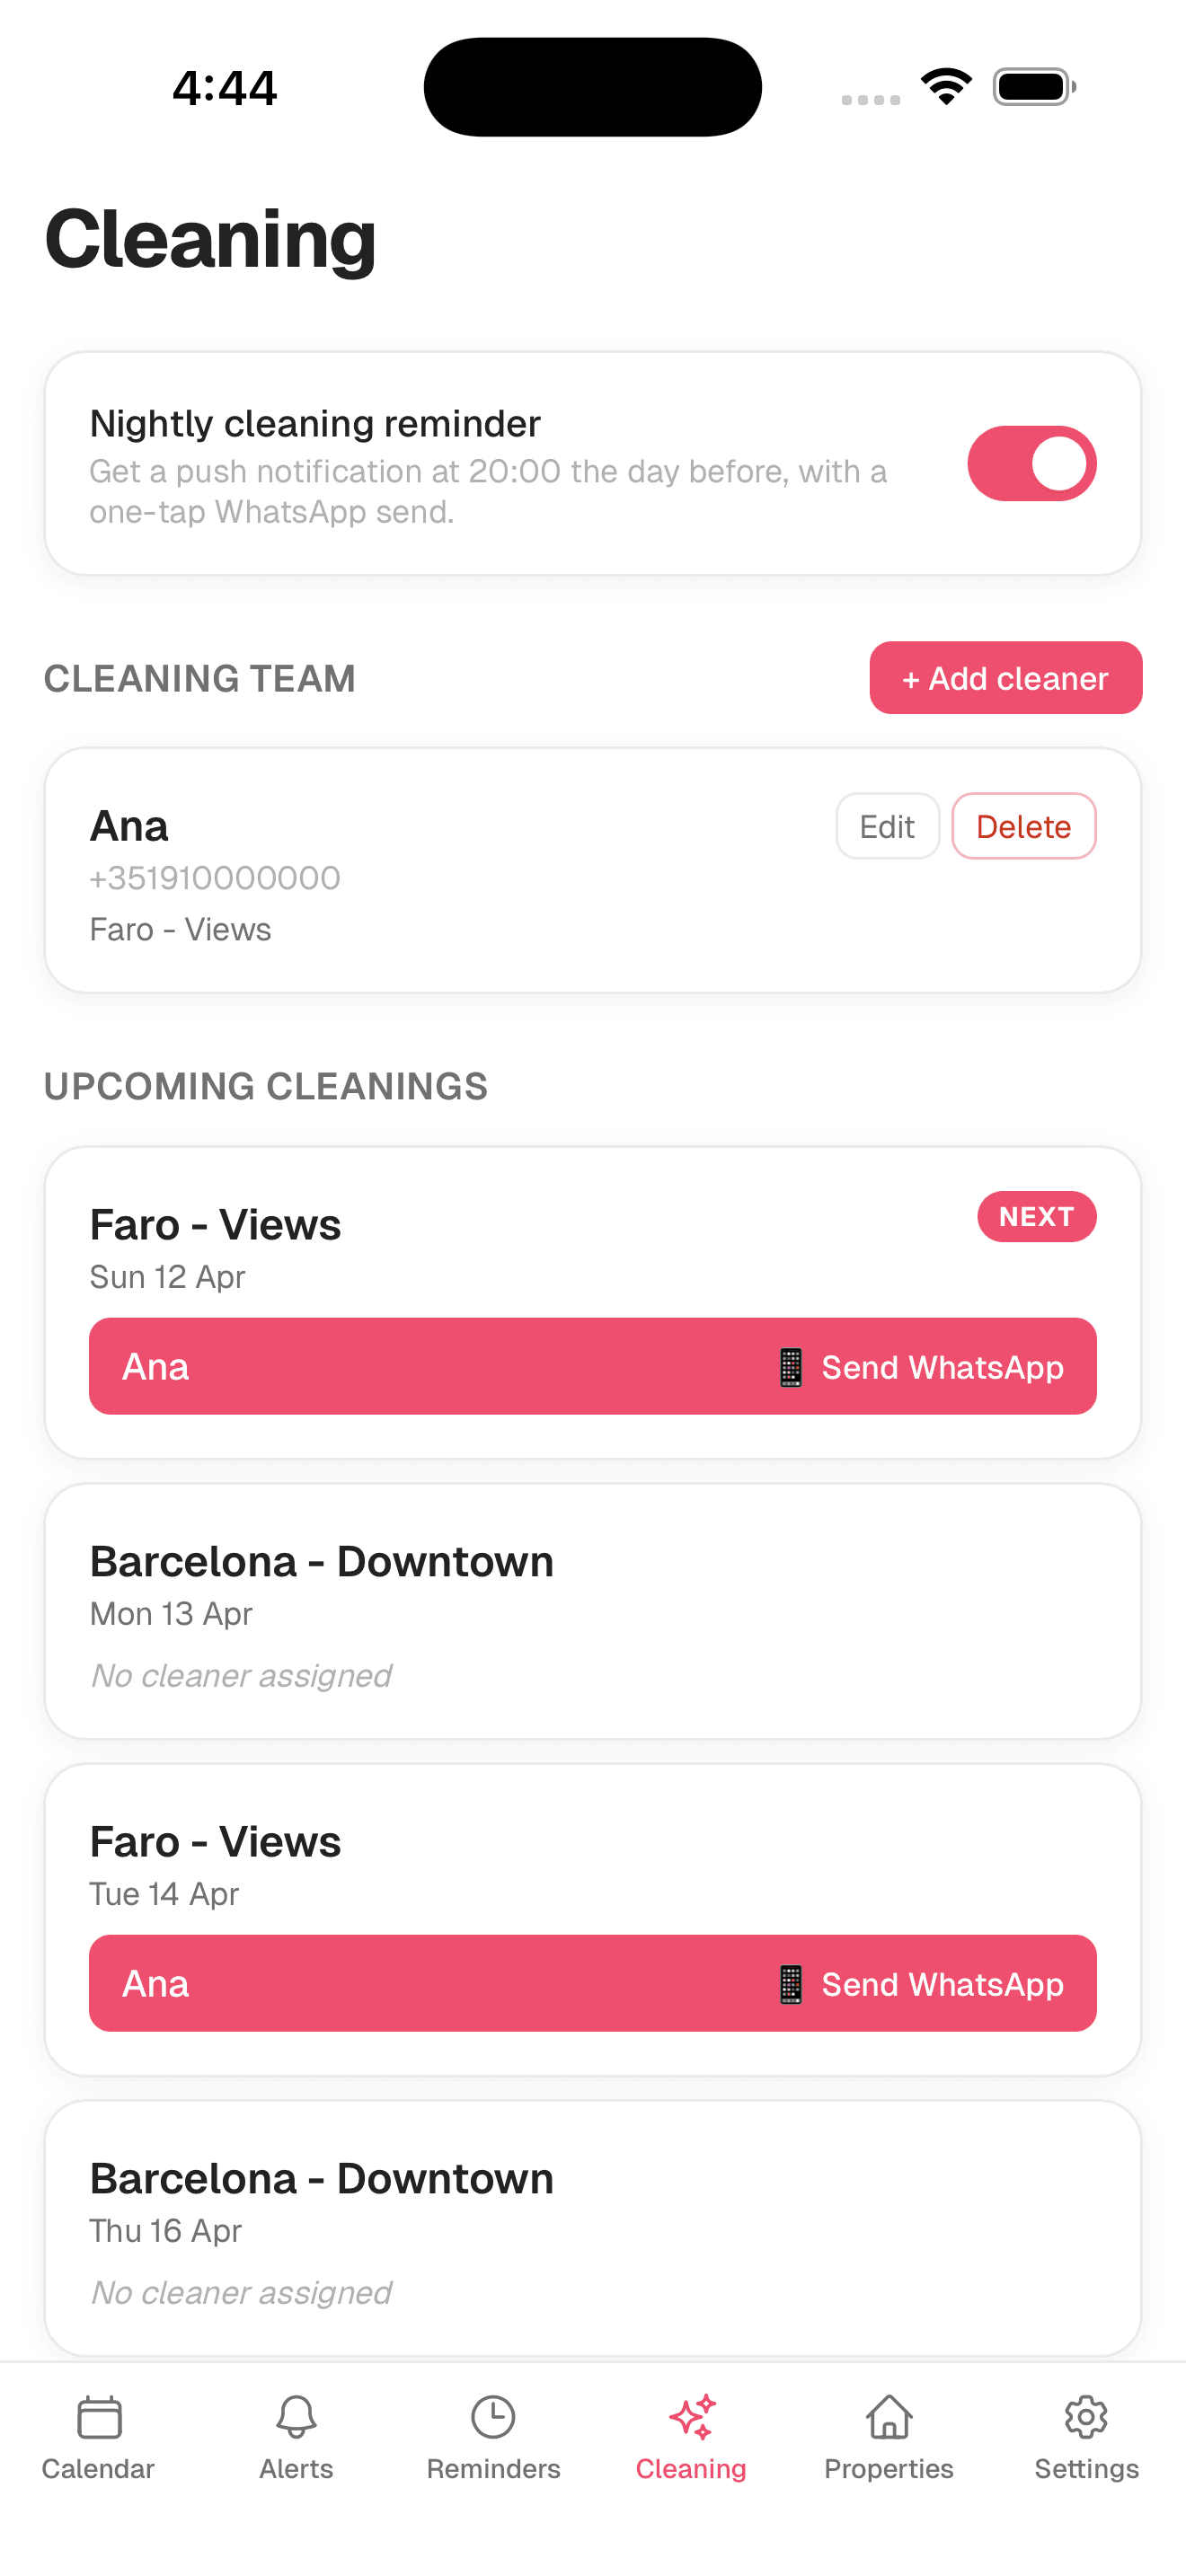1186x2576 pixels.
Task: Tap the NEXT badge on Faro - Views
Action: 1036,1216
